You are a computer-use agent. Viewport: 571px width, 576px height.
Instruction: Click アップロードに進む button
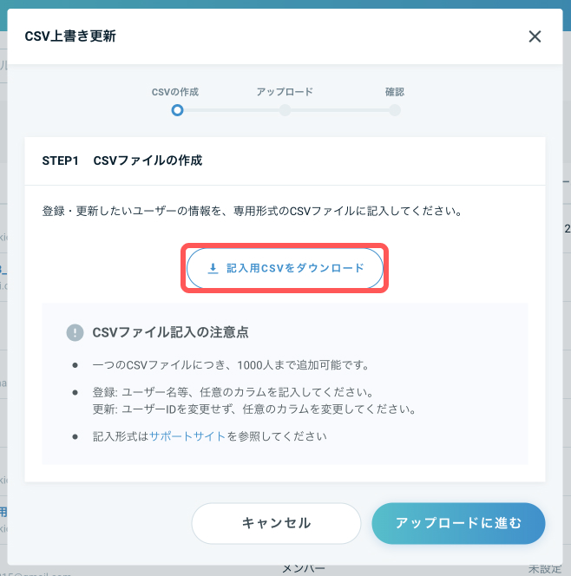[x=458, y=523]
